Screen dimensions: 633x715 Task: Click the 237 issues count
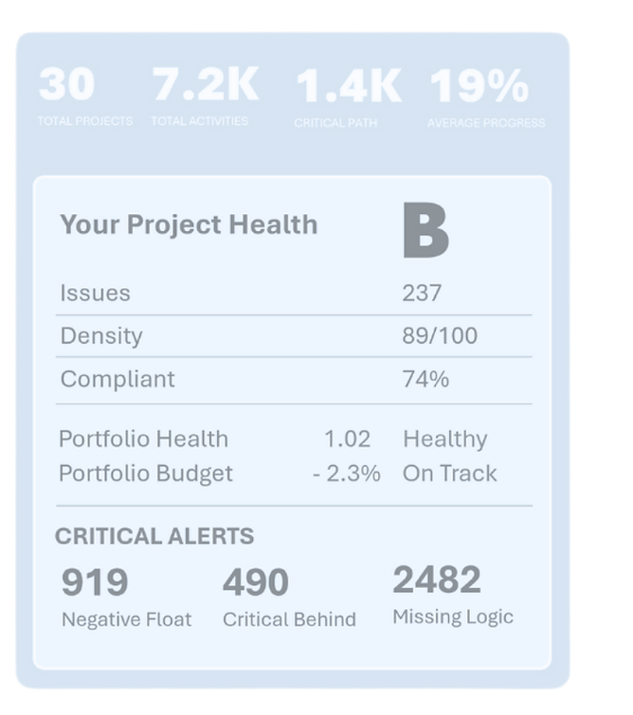tap(422, 293)
